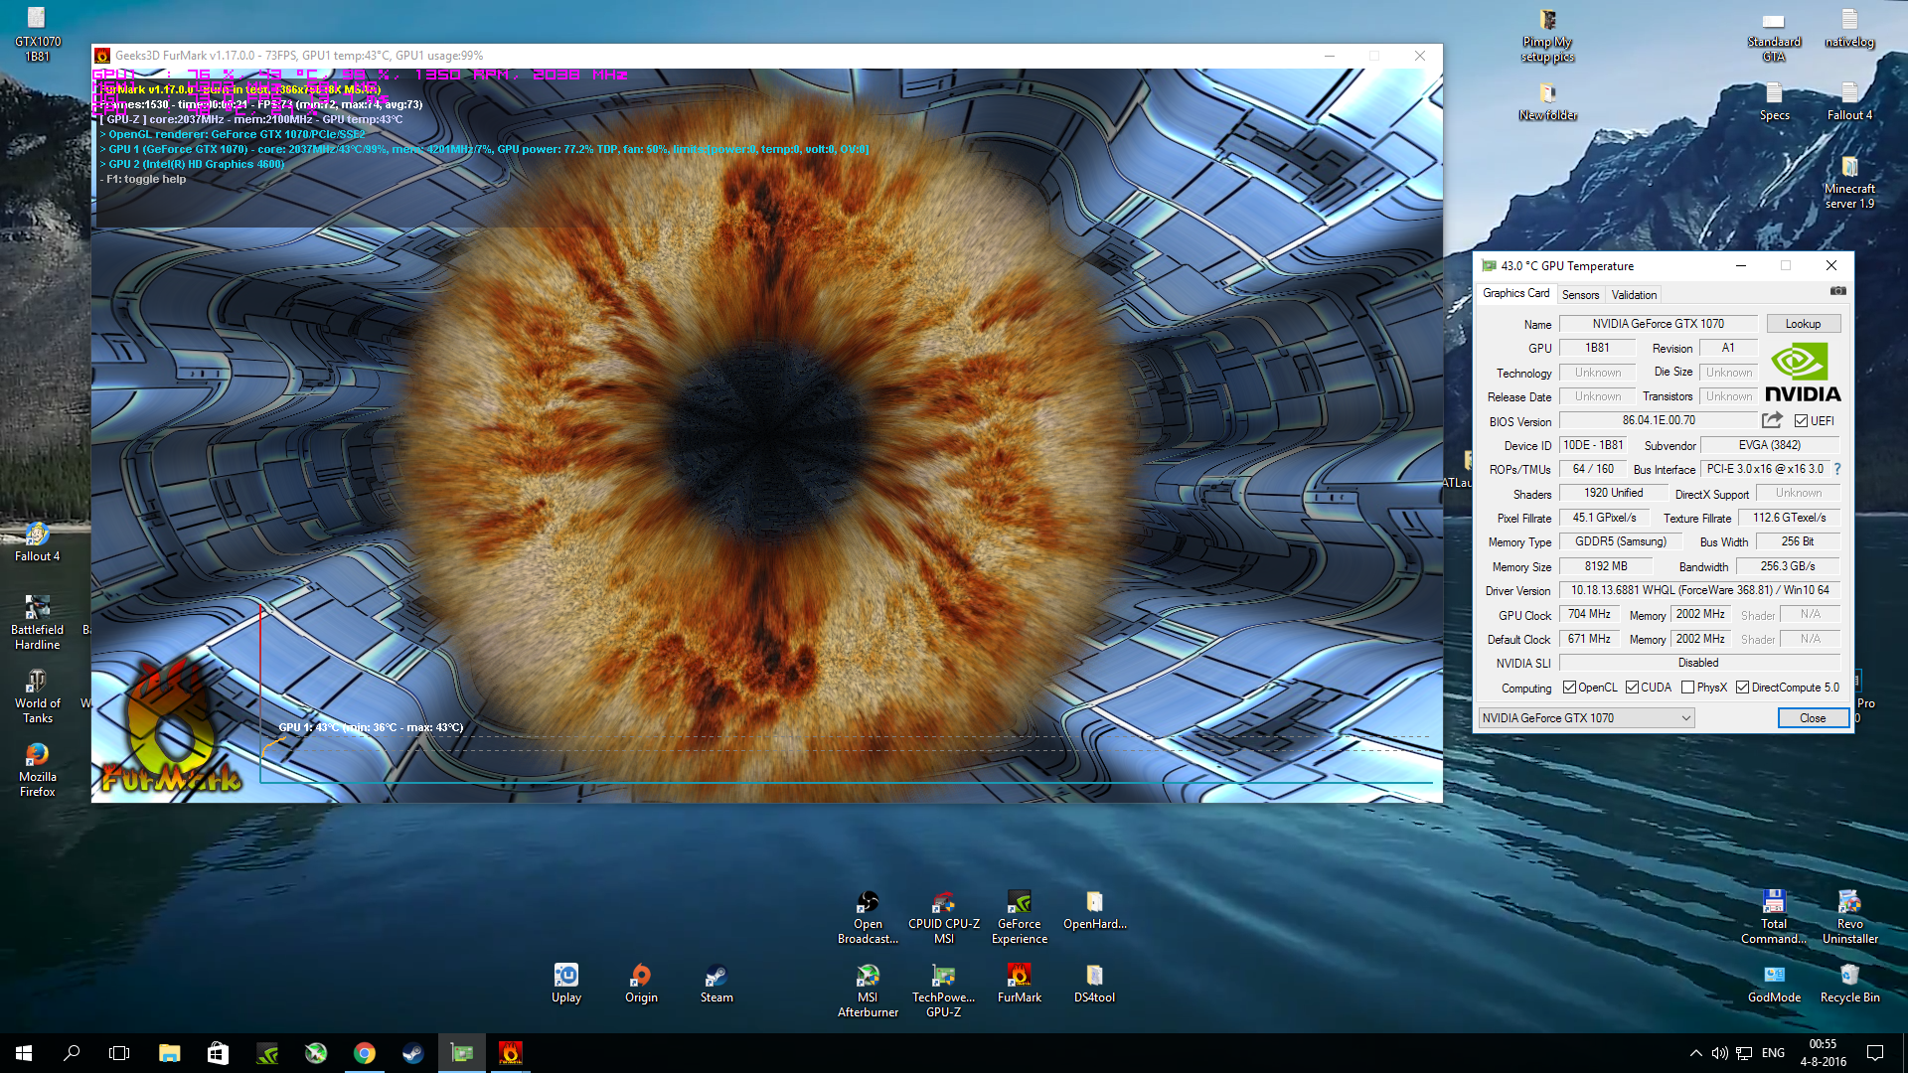Switch to the FurMark taskbar button
1908x1073 pixels.
(x=510, y=1053)
